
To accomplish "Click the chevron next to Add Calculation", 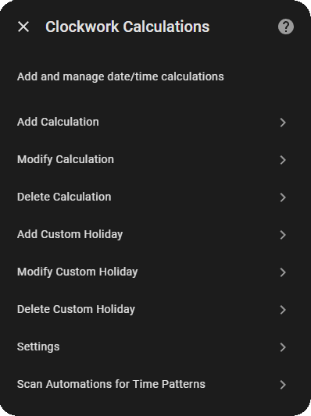I will pos(283,123).
